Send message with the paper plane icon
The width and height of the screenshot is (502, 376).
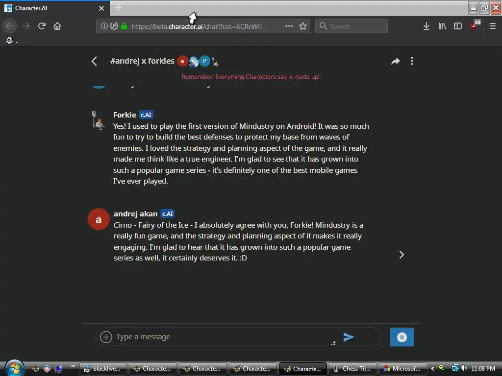349,337
